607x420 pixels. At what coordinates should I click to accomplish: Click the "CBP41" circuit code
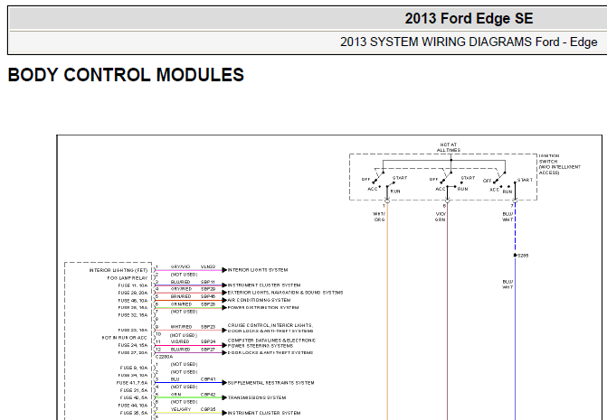tap(208, 379)
